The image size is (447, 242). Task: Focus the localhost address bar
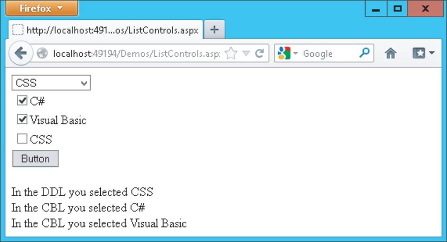pyautogui.click(x=137, y=53)
